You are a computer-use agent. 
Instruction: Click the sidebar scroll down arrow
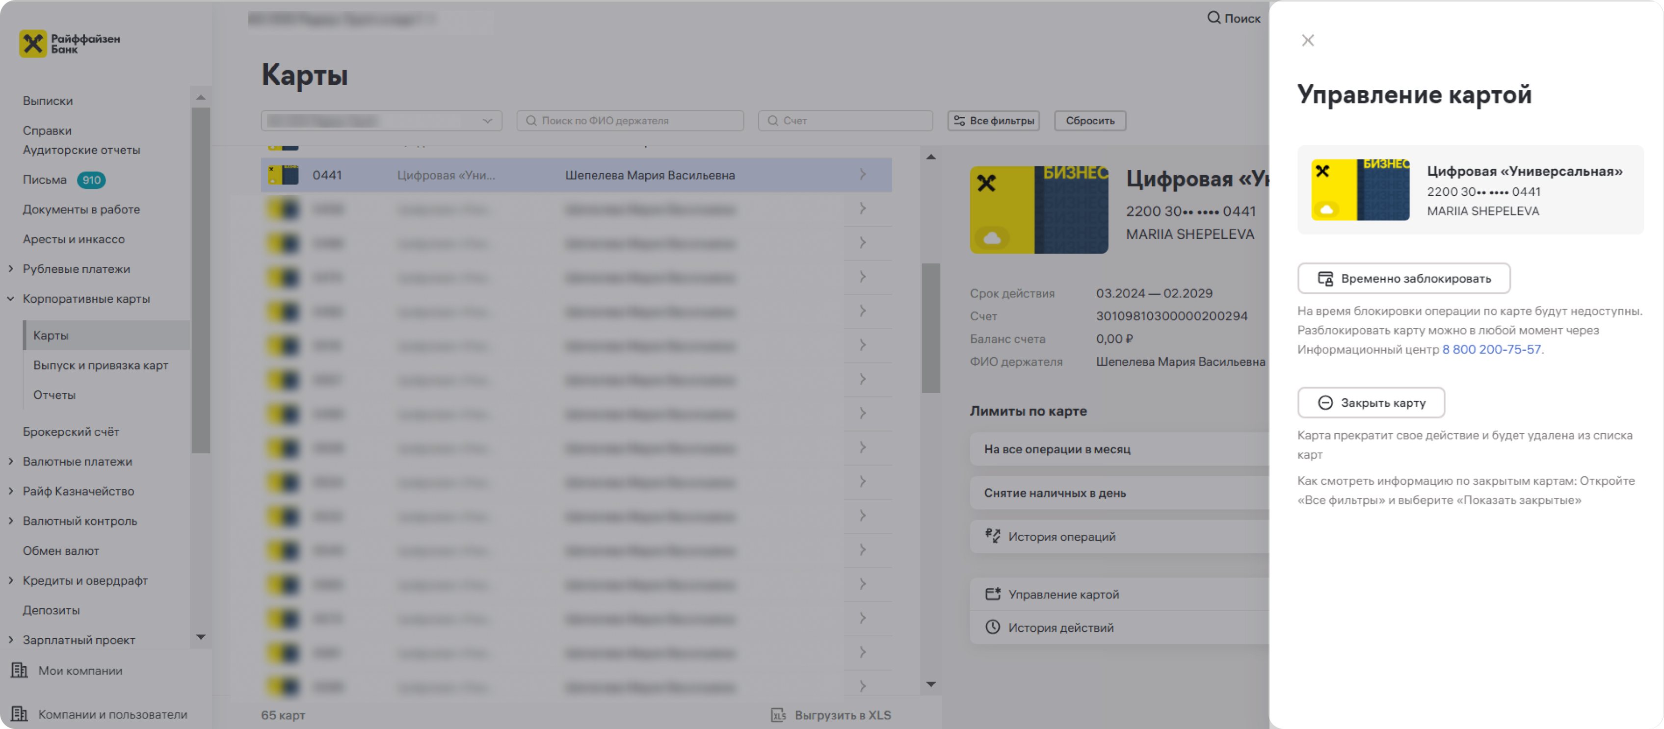(201, 637)
